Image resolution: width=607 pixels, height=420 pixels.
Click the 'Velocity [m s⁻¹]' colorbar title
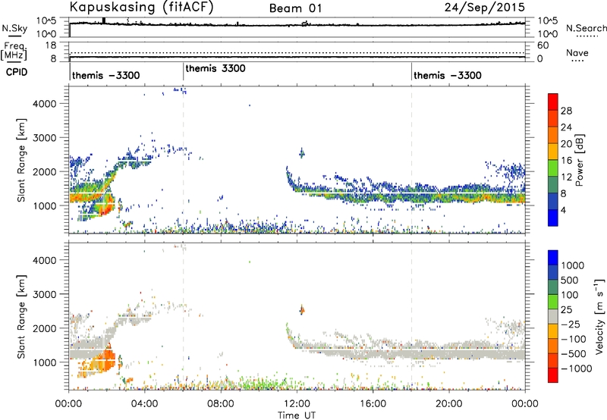point(599,316)
